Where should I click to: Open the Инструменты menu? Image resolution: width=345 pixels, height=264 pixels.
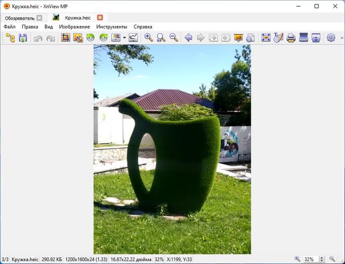[111, 27]
